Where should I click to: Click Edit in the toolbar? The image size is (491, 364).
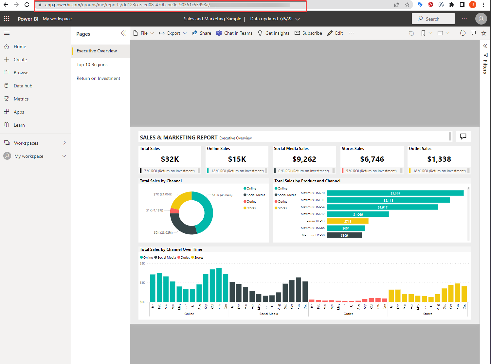335,33
